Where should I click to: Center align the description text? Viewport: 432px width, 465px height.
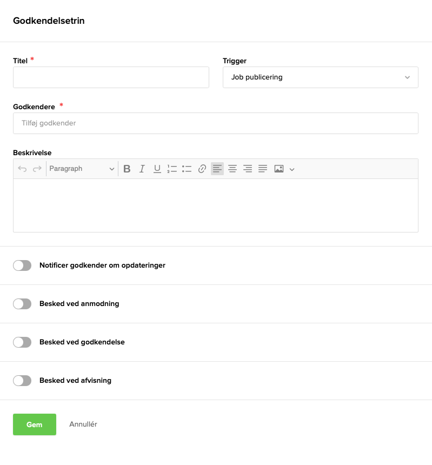[232, 169]
